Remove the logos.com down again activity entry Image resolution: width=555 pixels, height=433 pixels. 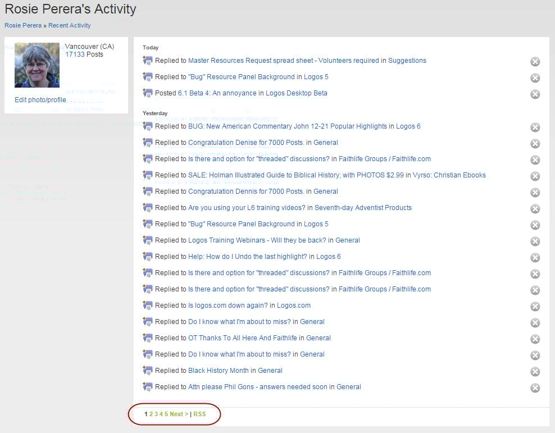[x=535, y=306]
